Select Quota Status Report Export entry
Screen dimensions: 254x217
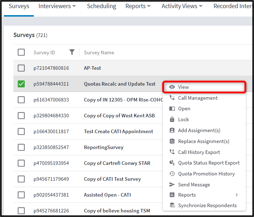[204, 163]
